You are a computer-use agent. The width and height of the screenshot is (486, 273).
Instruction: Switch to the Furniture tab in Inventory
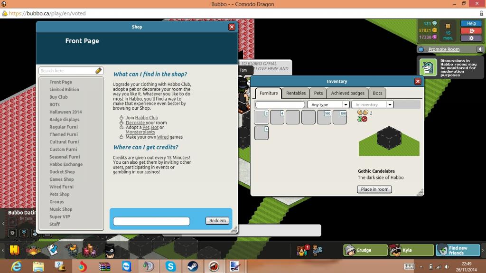pos(269,93)
